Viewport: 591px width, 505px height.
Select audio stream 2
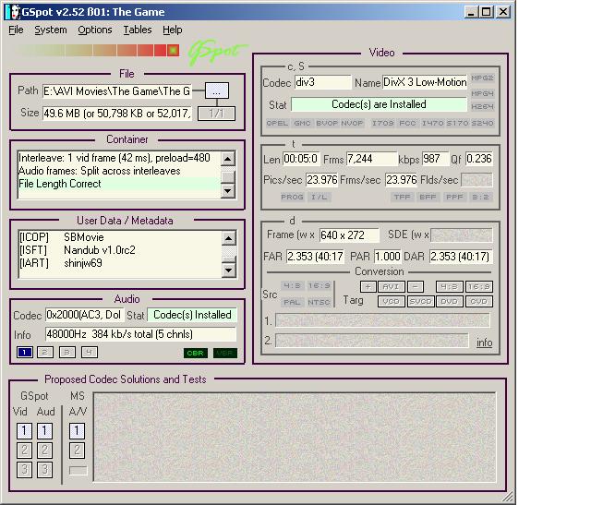[45, 353]
